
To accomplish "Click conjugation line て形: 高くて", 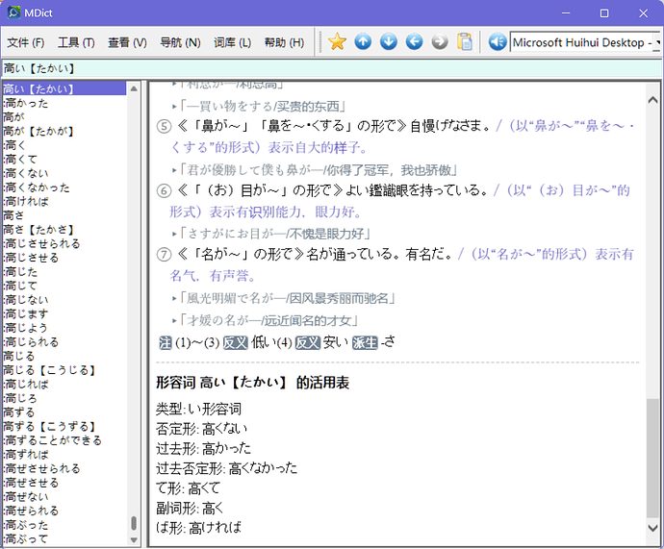I will coord(188,488).
